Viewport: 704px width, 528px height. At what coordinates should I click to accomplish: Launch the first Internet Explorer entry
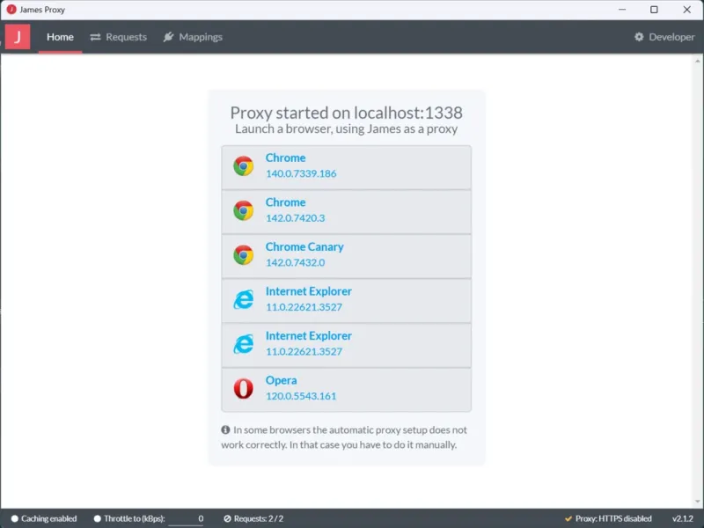pos(346,300)
